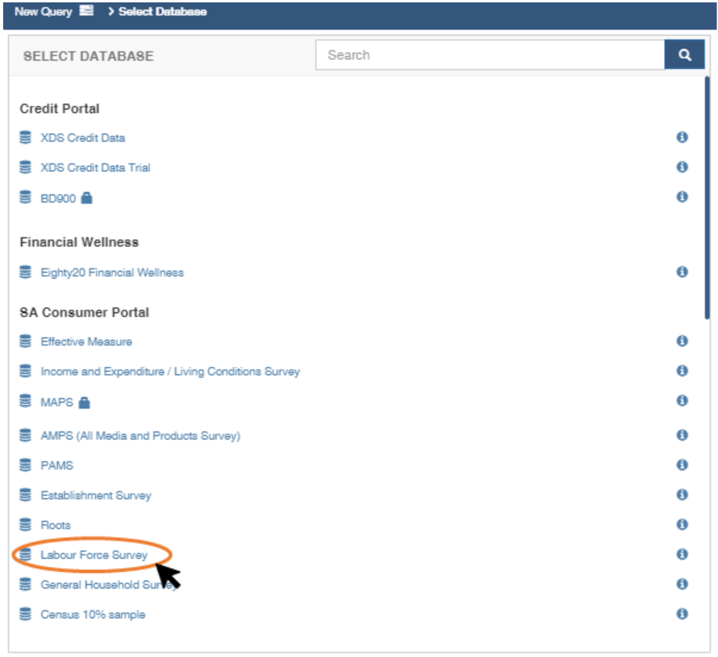Click the database list vertical scrollbar
The image size is (718, 657).
tap(707, 198)
